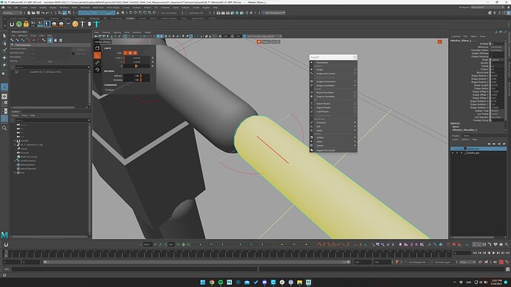Viewport: 511px width, 287px height.
Task: Click the frame ruler in the time slider
Action: coord(230,254)
